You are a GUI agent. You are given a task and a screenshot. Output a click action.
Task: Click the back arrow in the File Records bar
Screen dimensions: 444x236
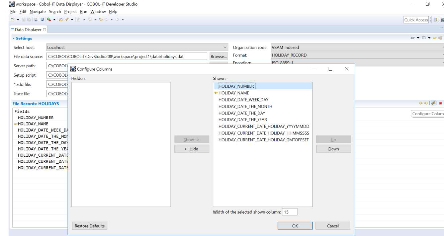(x=421, y=103)
